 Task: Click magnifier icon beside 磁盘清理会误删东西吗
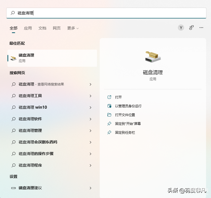(x=13, y=142)
